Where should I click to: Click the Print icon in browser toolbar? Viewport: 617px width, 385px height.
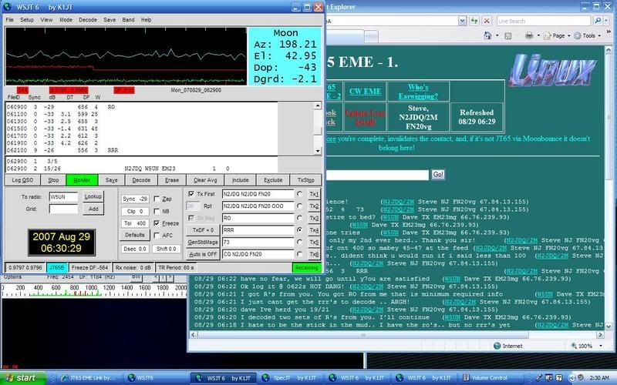coord(529,35)
